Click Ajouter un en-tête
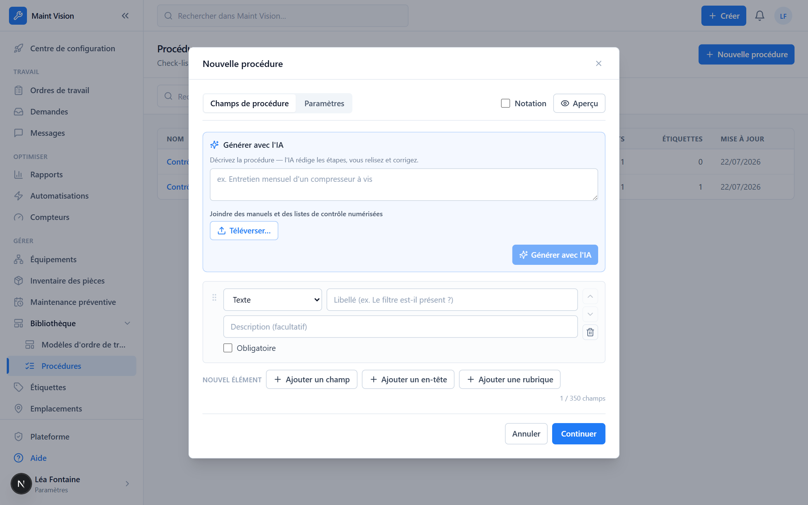 pyautogui.click(x=408, y=379)
